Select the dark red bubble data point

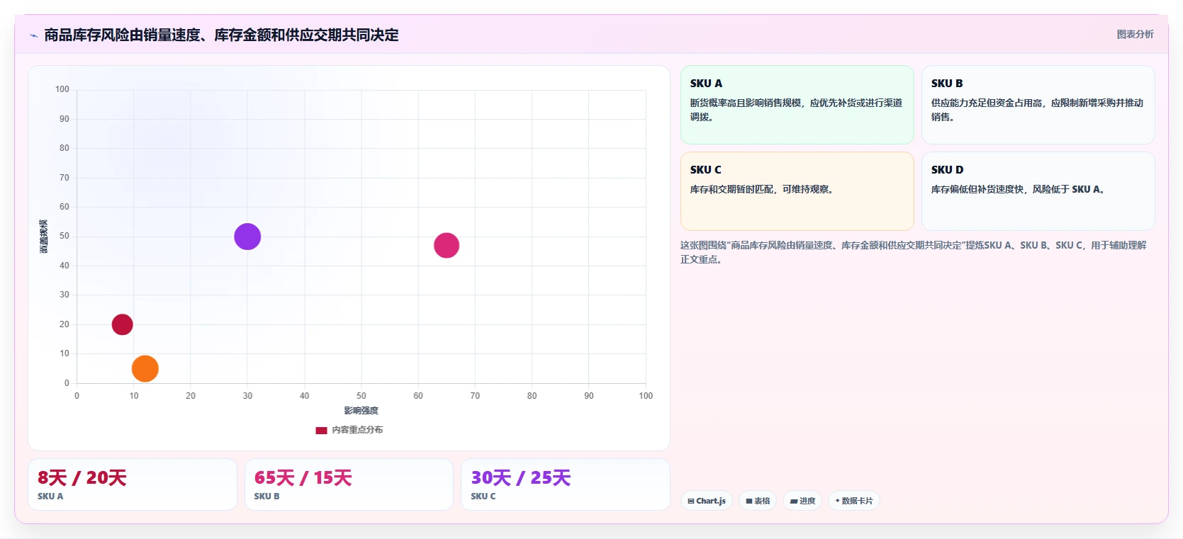click(x=122, y=324)
